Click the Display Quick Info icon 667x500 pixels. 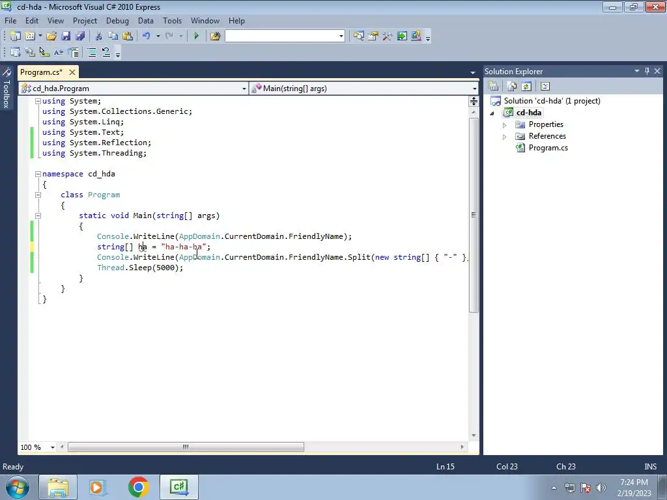point(44,52)
